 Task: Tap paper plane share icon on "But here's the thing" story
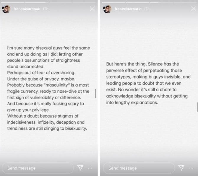coord(181,168)
